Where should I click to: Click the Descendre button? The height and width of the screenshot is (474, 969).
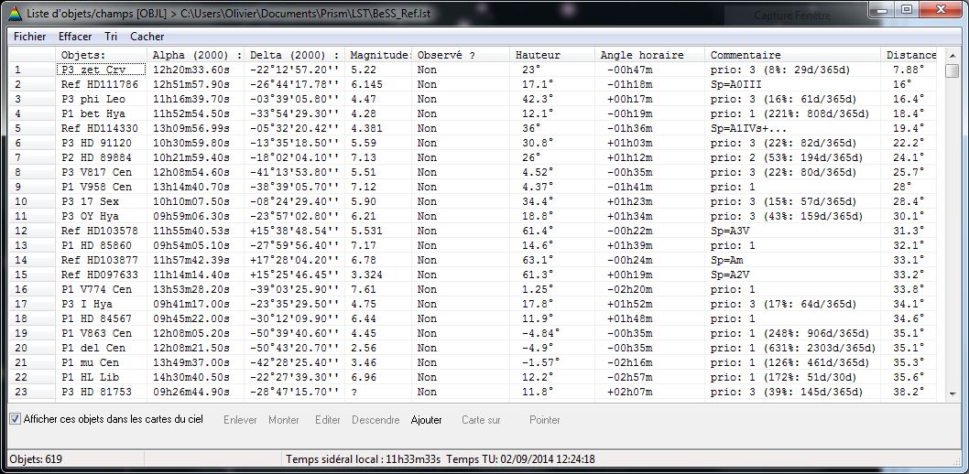click(x=376, y=420)
